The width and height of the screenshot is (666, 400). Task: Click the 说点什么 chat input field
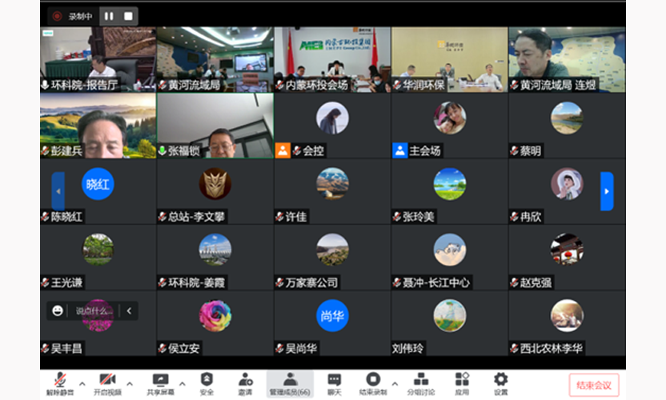point(93,310)
